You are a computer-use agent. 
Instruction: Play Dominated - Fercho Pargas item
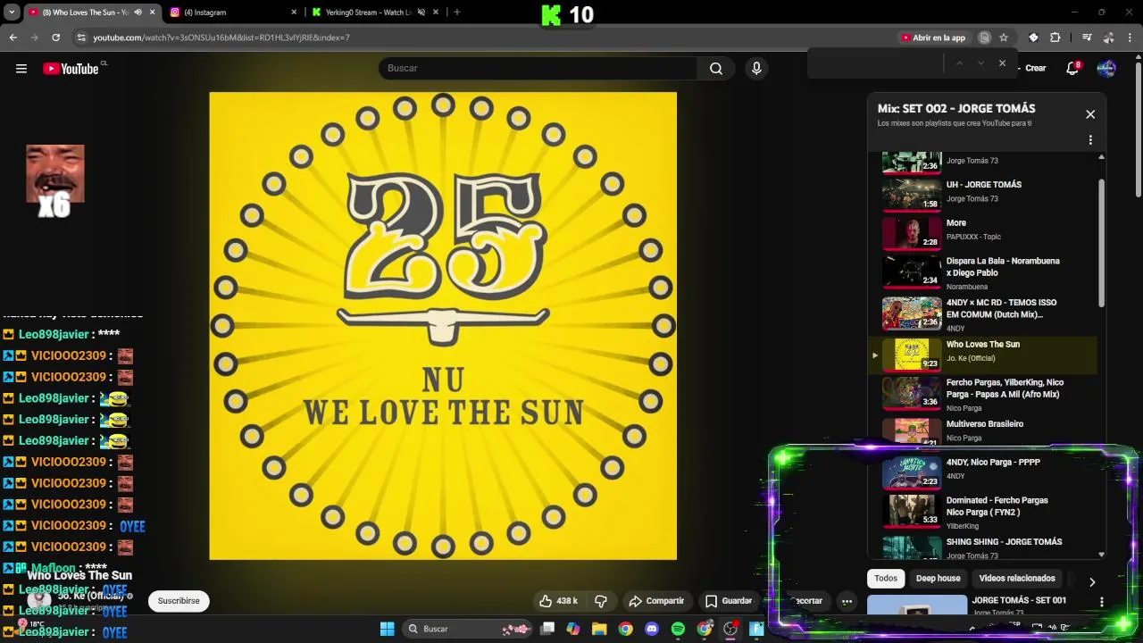click(x=982, y=513)
